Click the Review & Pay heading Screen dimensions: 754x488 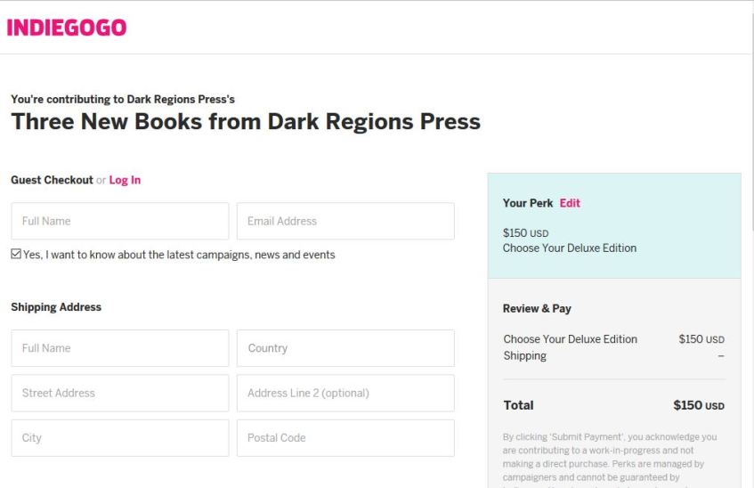point(537,309)
